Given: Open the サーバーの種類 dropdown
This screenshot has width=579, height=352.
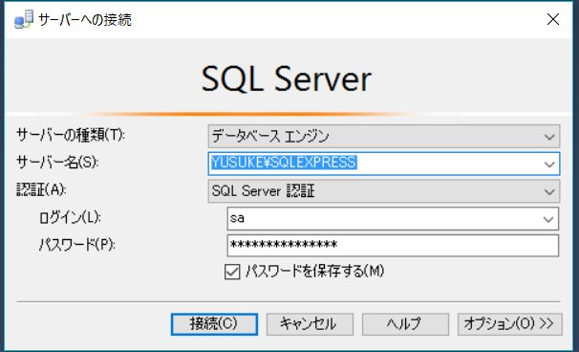Looking at the screenshot, I should click(x=384, y=137).
